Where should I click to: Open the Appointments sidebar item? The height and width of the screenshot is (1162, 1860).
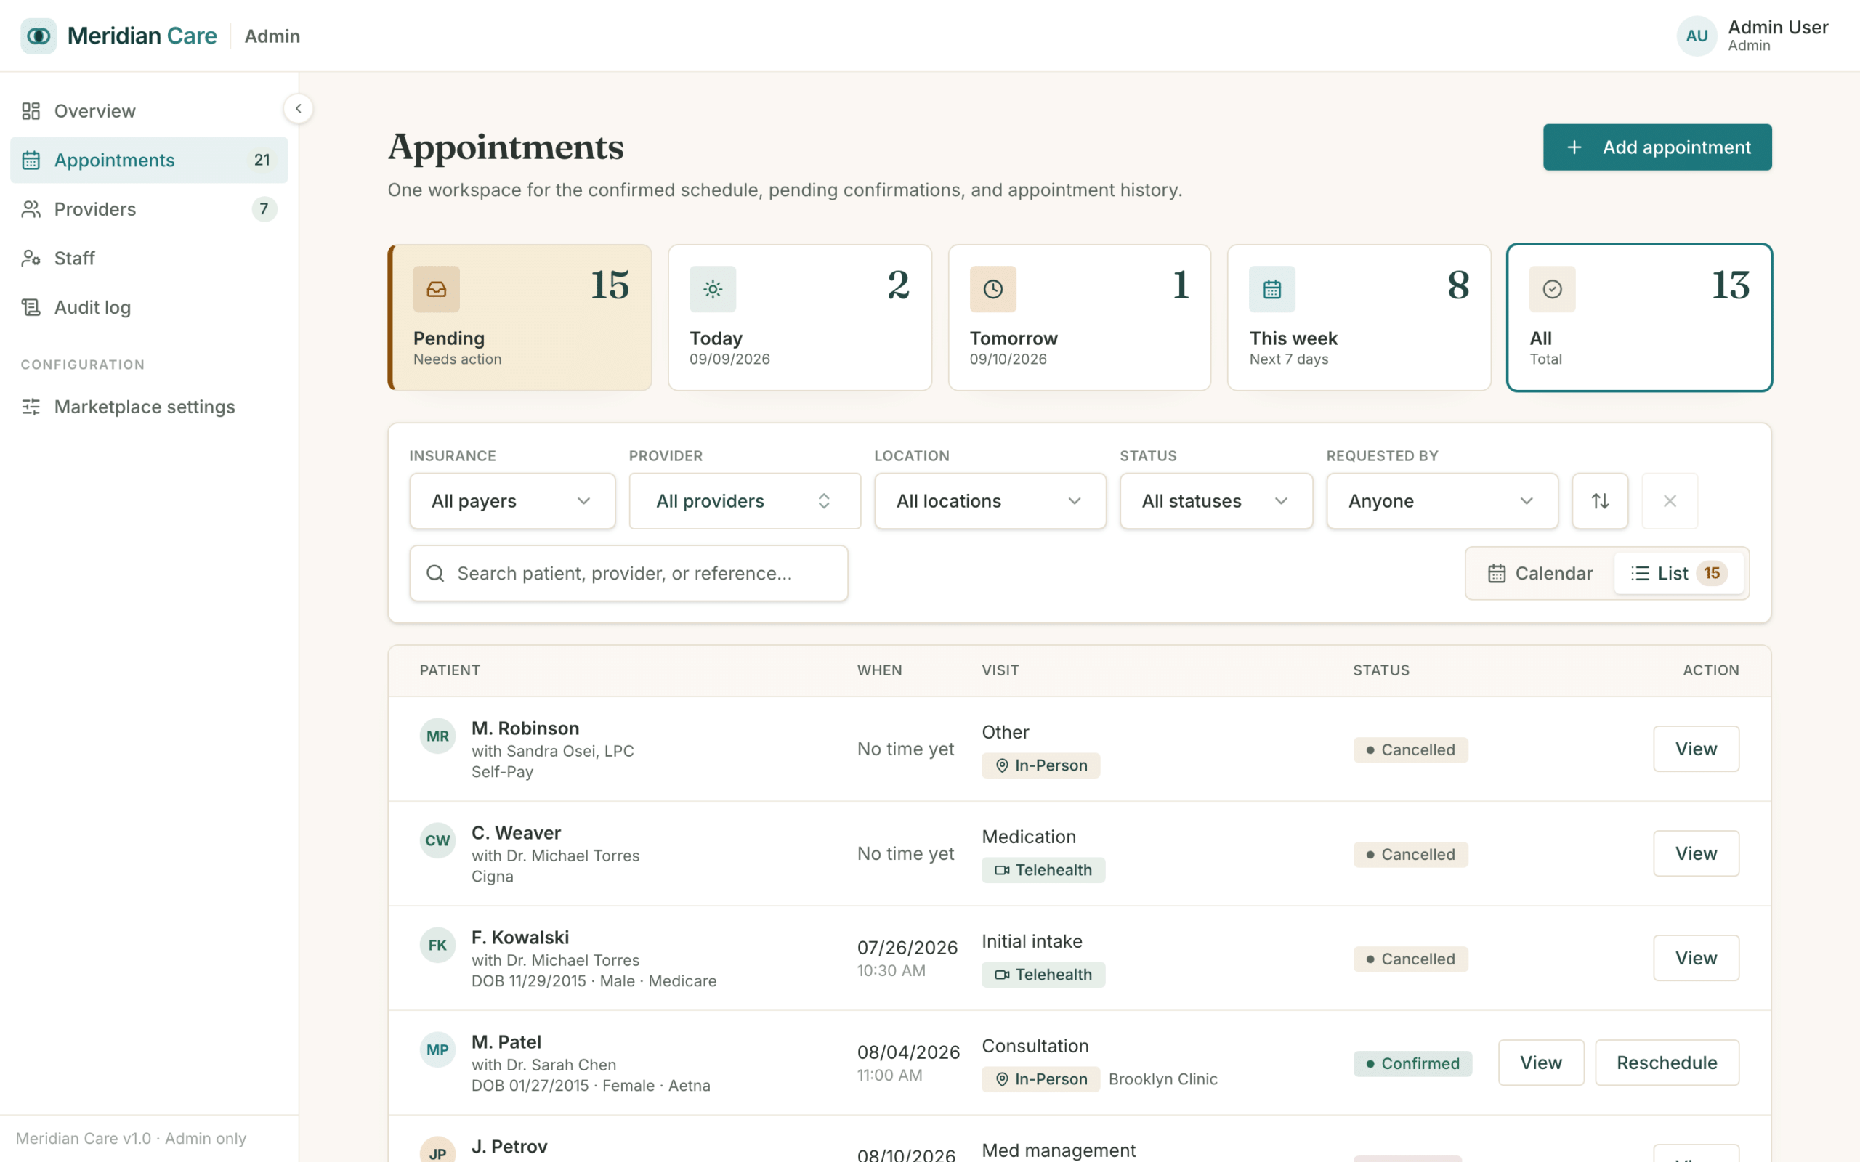click(149, 160)
